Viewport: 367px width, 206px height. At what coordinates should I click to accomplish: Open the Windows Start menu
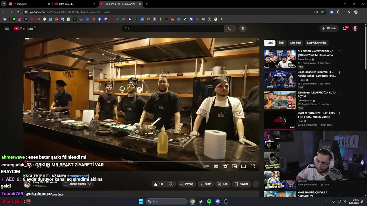point(141,201)
